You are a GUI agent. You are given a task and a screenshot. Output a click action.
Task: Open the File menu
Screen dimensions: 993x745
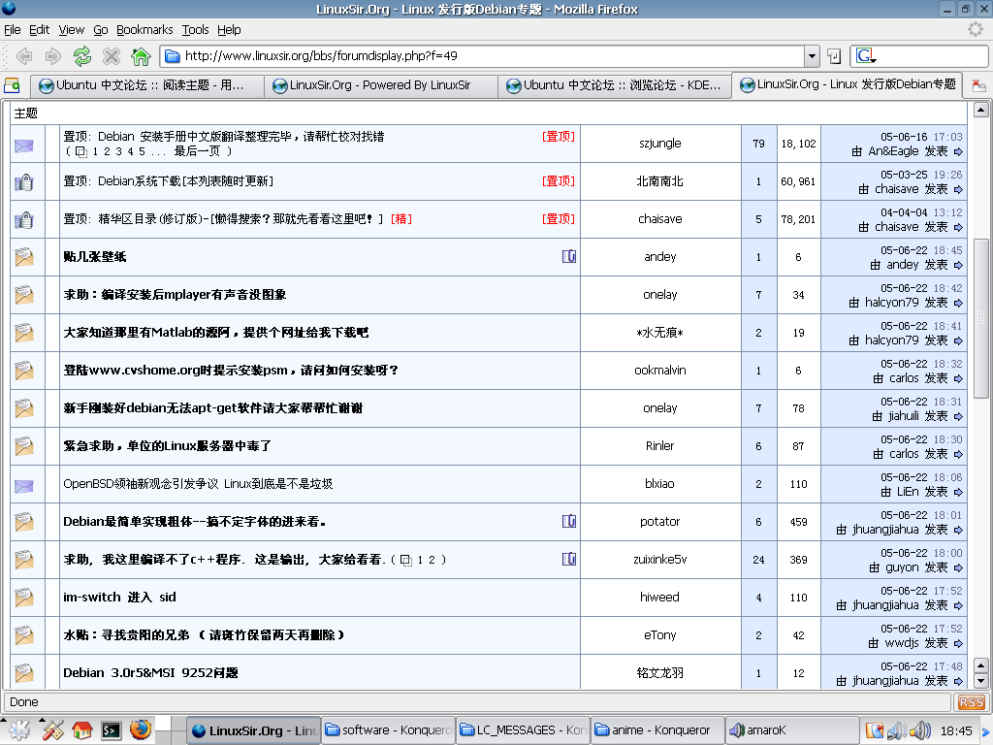click(x=12, y=30)
